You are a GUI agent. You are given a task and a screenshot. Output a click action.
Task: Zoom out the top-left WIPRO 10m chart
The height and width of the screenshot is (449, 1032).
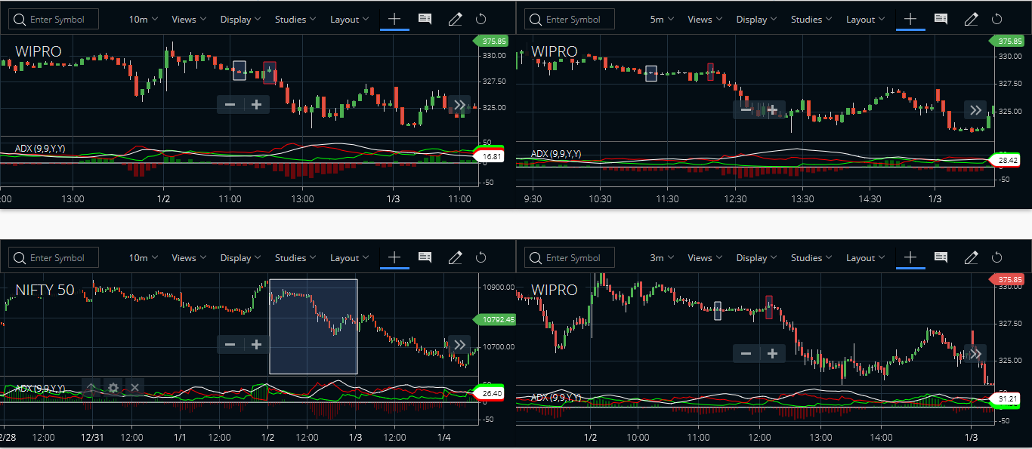coord(230,105)
